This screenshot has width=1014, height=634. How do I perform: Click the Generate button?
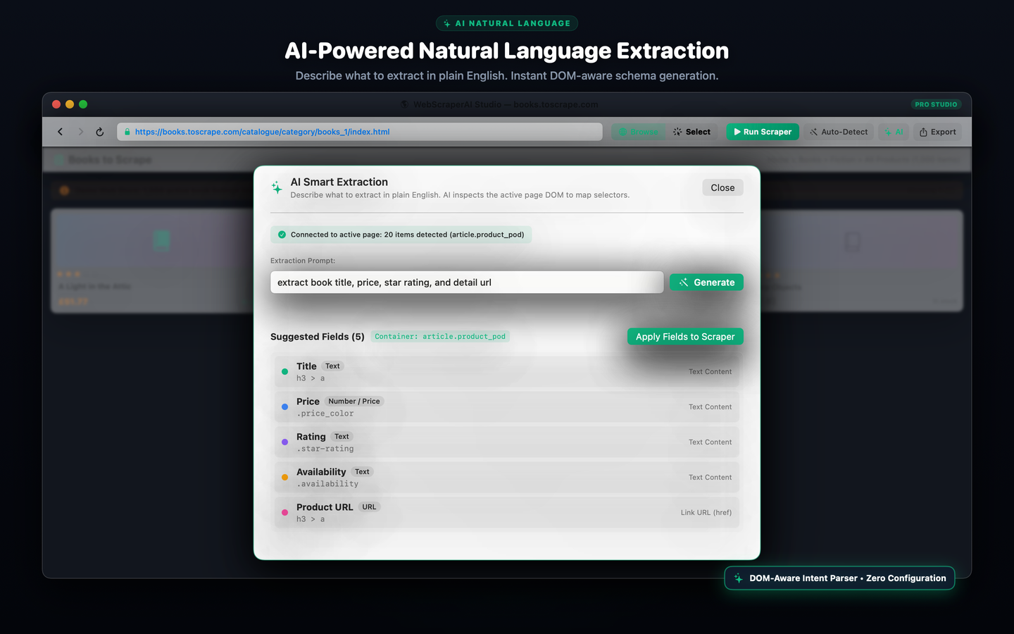[x=706, y=282]
